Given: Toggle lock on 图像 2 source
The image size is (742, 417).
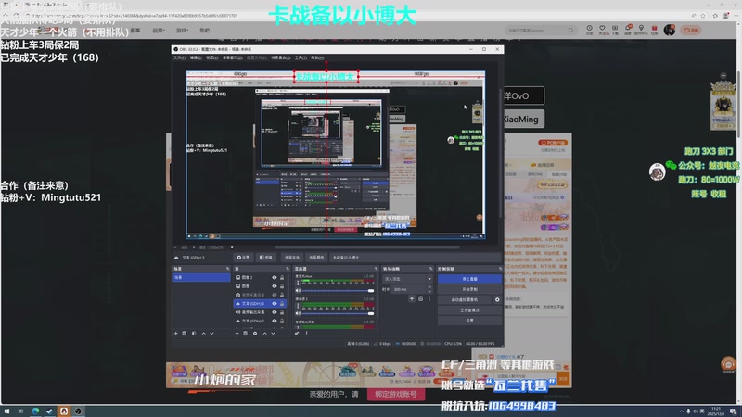Looking at the screenshot, I should click(x=282, y=277).
